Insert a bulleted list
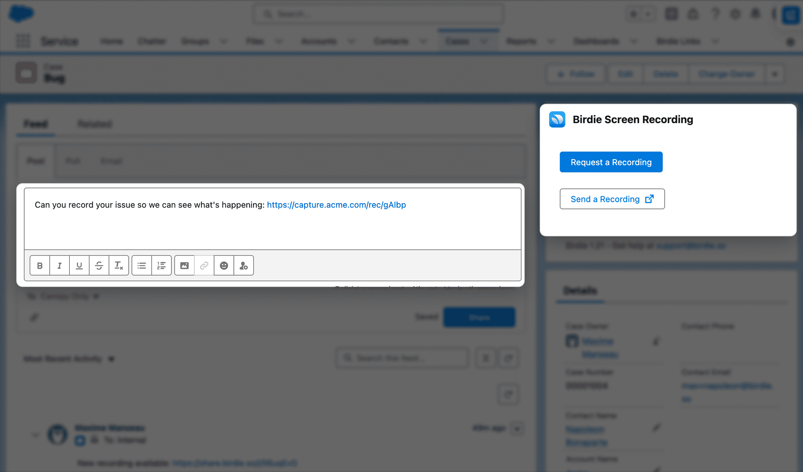 click(142, 265)
